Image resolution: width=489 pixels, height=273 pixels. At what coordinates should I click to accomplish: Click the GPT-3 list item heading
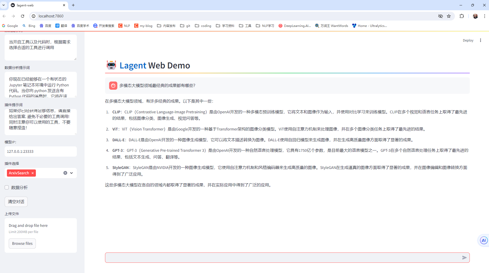pos(118,150)
